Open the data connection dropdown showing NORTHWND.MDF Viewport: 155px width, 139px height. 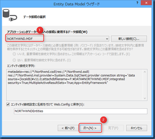click(x=58, y=39)
